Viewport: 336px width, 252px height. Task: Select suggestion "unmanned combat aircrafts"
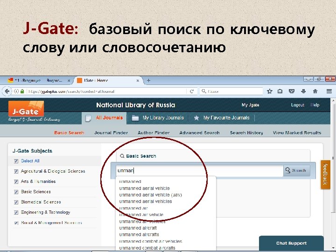point(147,248)
